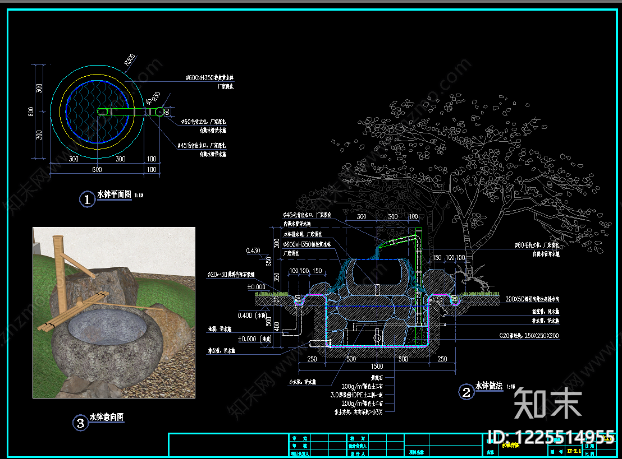
Task: Click the 0.430 elevation label
Action: pos(253,251)
